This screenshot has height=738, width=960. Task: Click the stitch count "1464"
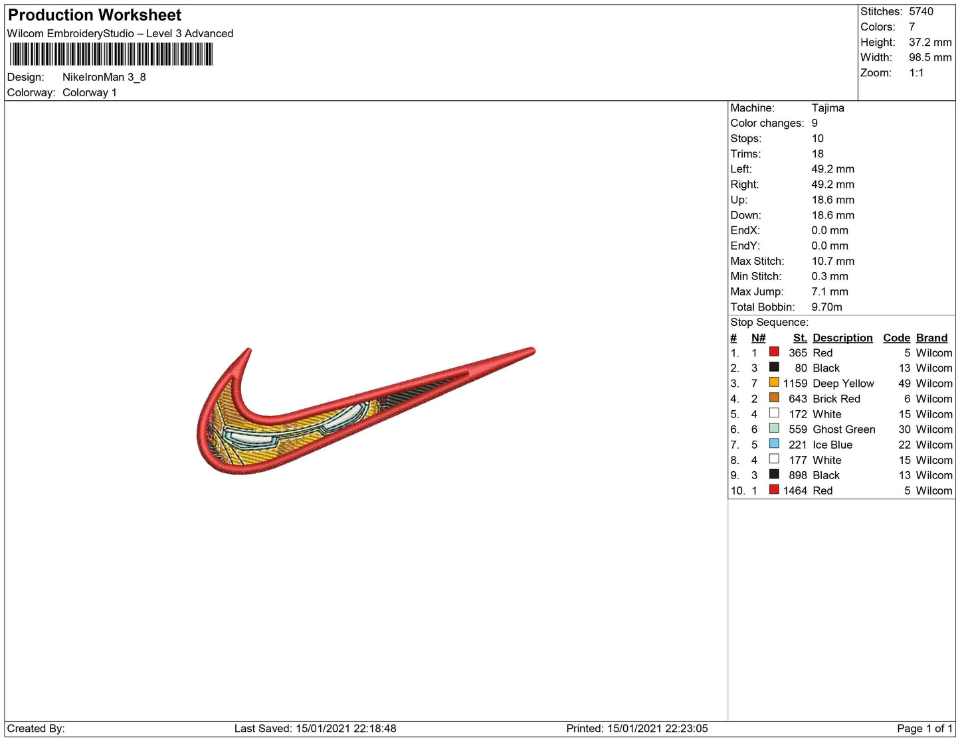click(795, 490)
